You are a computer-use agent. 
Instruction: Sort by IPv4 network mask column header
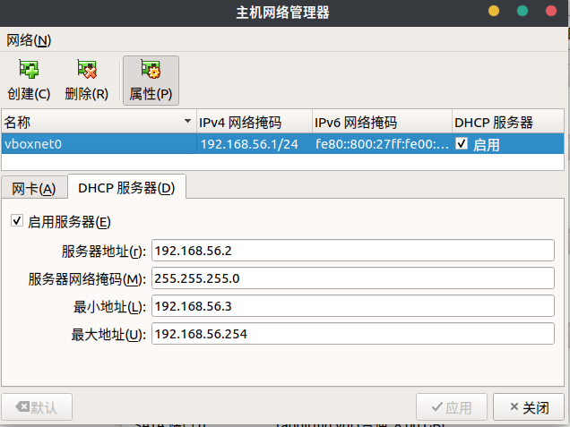click(253, 122)
